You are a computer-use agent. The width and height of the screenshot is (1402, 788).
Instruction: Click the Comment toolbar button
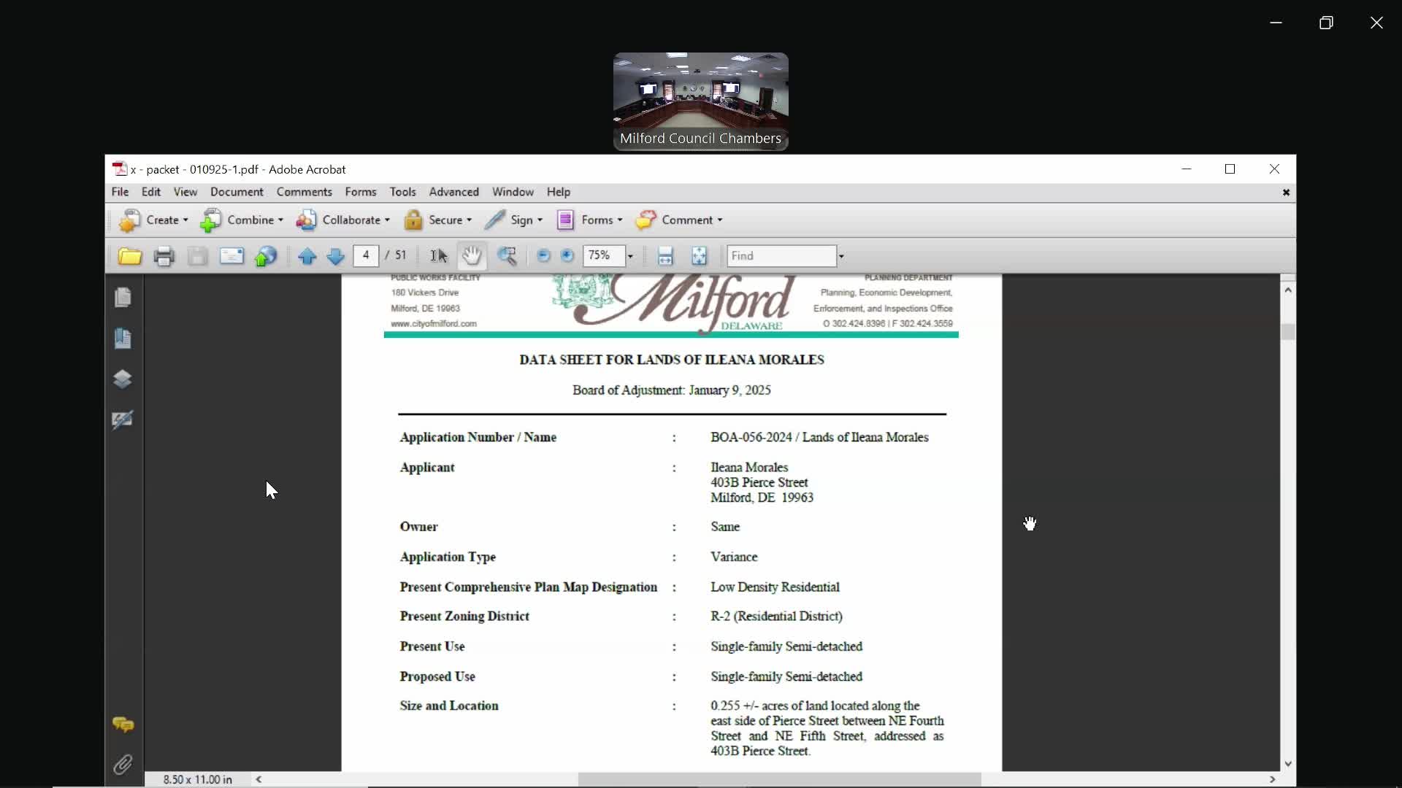point(679,220)
